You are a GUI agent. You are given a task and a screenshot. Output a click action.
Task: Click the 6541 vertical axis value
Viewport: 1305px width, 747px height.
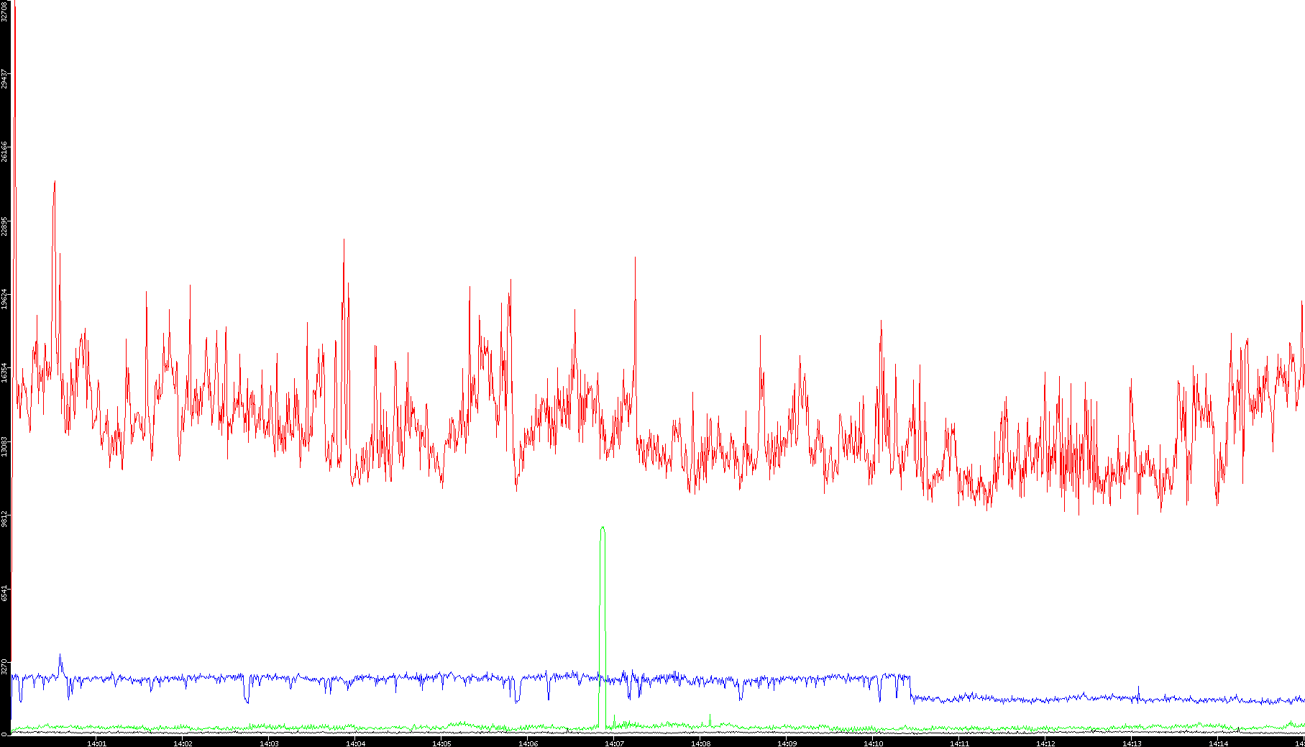point(5,593)
